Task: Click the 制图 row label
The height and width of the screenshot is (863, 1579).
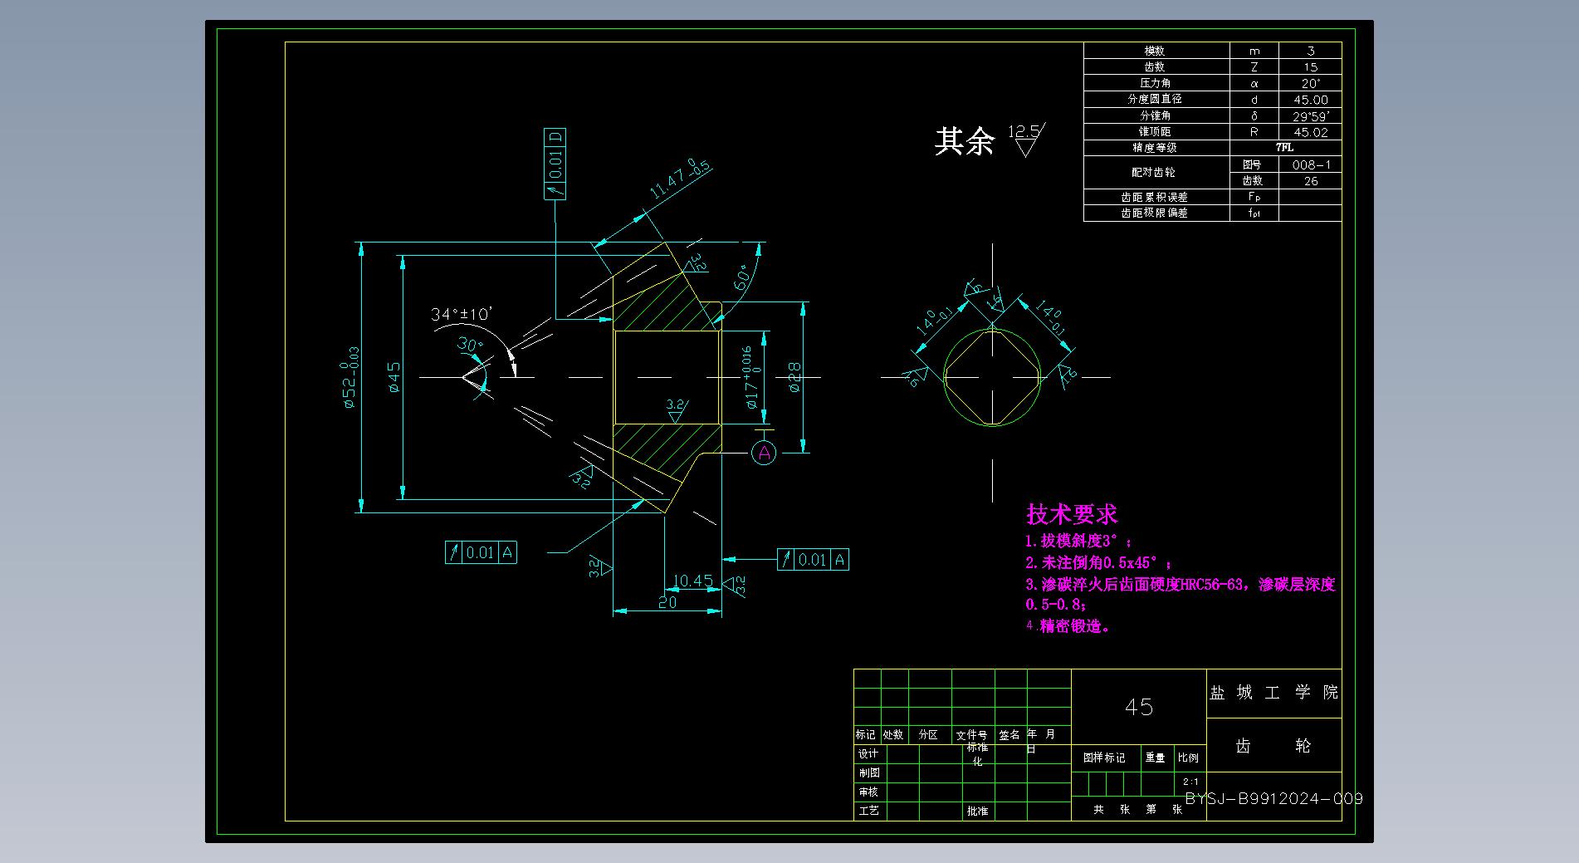Action: click(x=868, y=772)
